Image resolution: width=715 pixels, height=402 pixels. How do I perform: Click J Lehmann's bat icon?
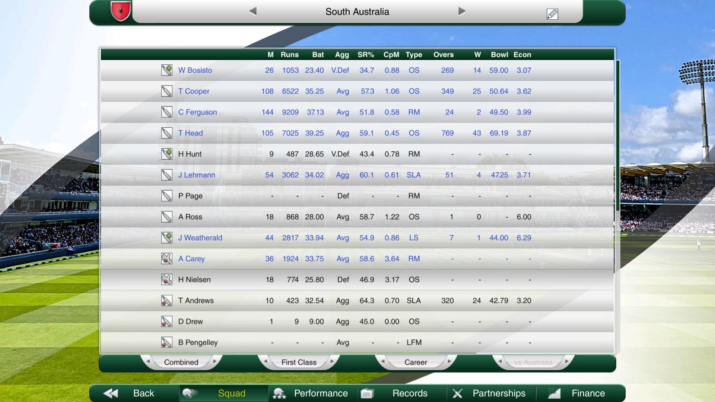point(166,175)
